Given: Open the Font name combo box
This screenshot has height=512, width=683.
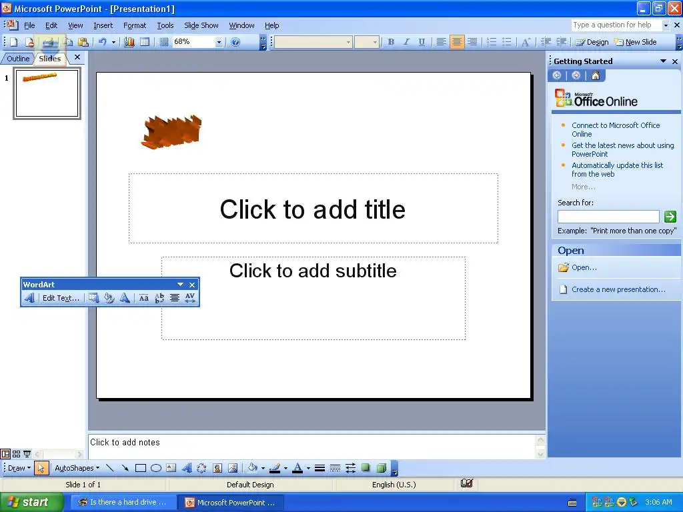Looking at the screenshot, I should click(313, 42).
